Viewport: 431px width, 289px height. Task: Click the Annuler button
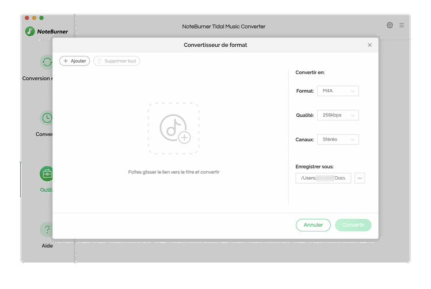(x=313, y=225)
